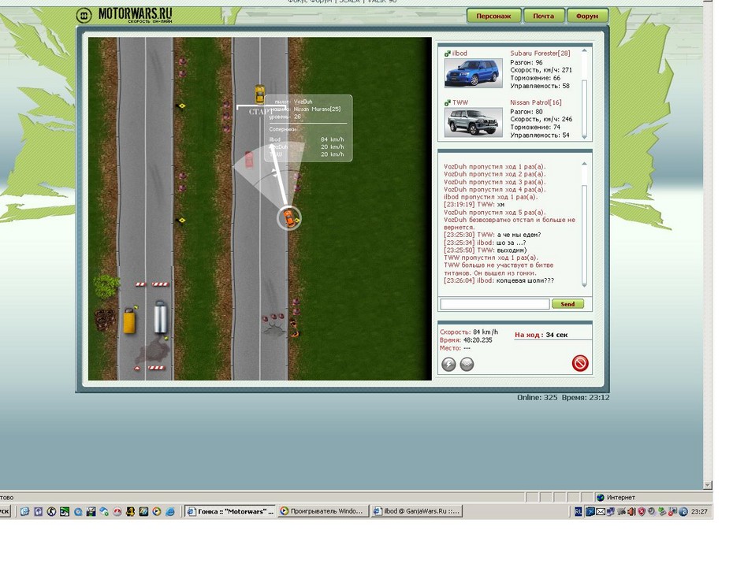
Task: Click TWW's 'Разгон: 80' stat
Action: [x=526, y=112]
